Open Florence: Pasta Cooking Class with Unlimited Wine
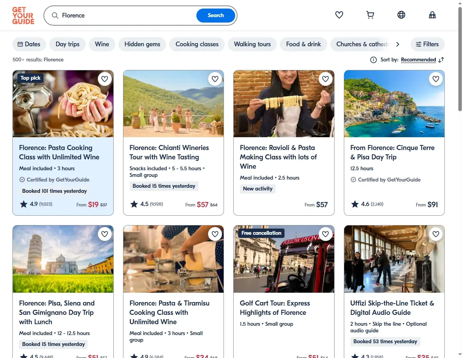 pos(59,152)
